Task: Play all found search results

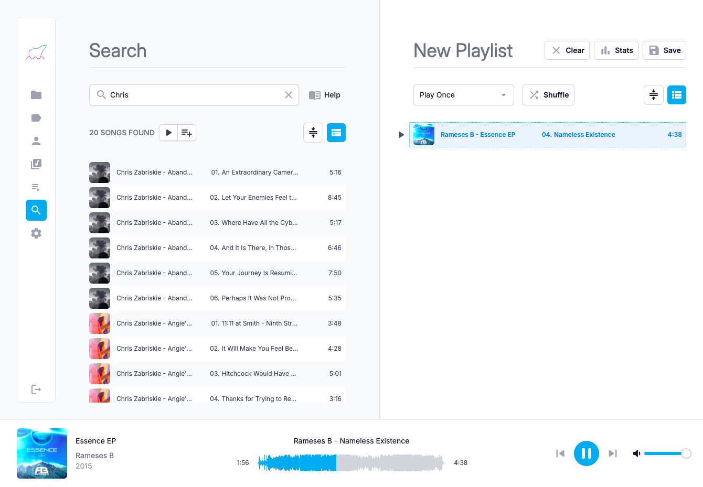Action: [x=168, y=133]
